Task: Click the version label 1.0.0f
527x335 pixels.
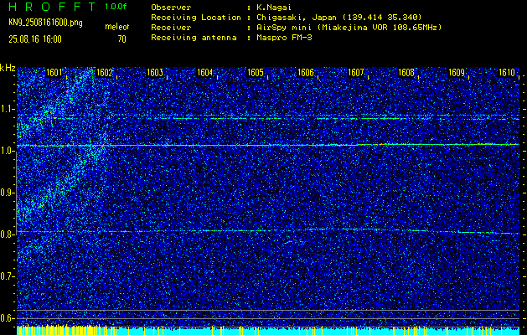Action: click(116, 7)
